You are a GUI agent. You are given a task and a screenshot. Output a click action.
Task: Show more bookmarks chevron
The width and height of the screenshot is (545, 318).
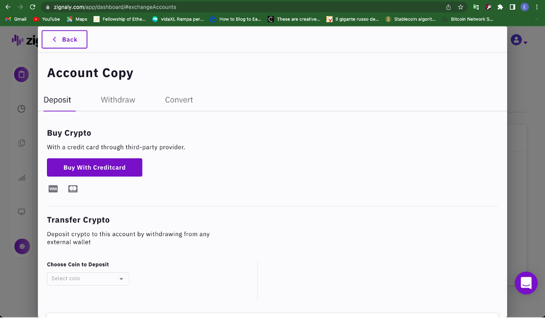click(x=538, y=19)
